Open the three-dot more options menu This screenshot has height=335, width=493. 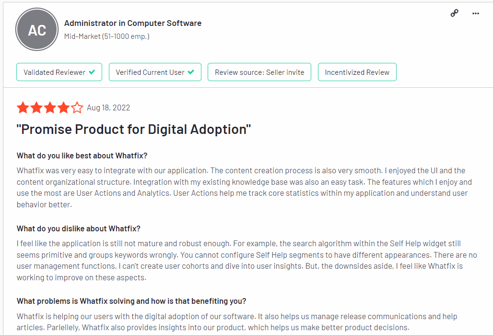point(476,13)
